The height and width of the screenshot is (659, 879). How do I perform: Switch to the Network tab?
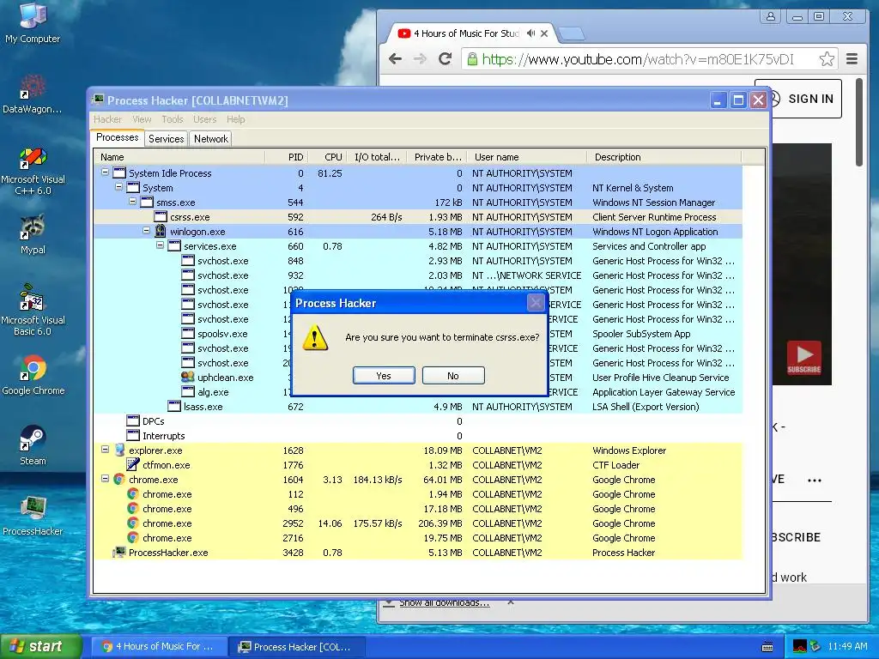tap(211, 138)
